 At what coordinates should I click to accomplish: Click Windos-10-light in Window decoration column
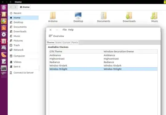point(113,69)
